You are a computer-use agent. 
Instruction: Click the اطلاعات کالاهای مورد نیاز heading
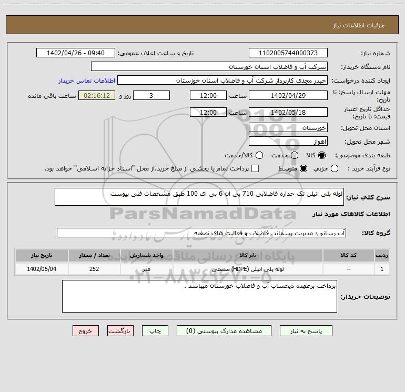click(351, 214)
